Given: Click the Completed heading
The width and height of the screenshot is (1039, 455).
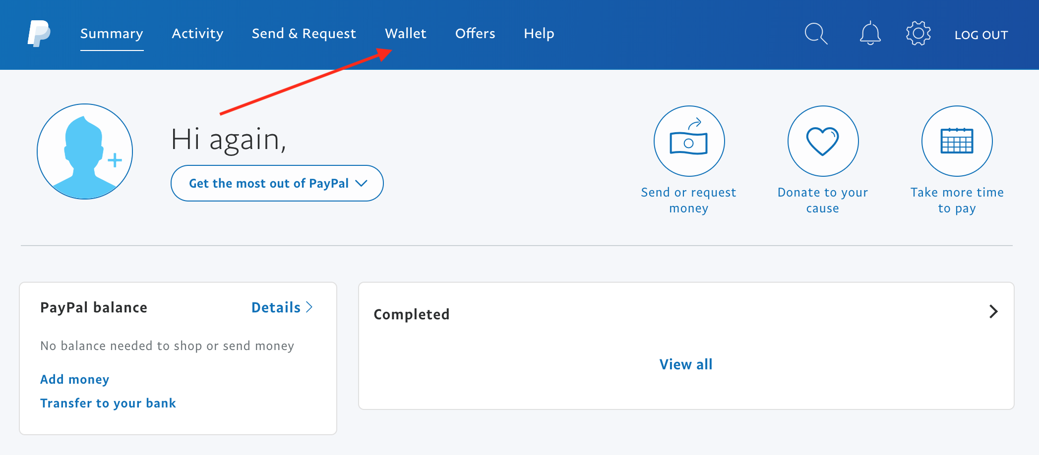Looking at the screenshot, I should coord(412,314).
